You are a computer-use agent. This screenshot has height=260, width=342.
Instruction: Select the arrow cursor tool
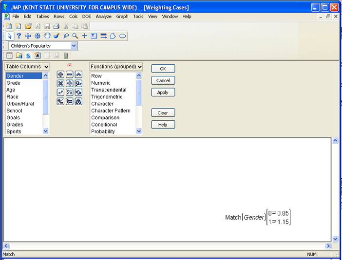(9, 36)
